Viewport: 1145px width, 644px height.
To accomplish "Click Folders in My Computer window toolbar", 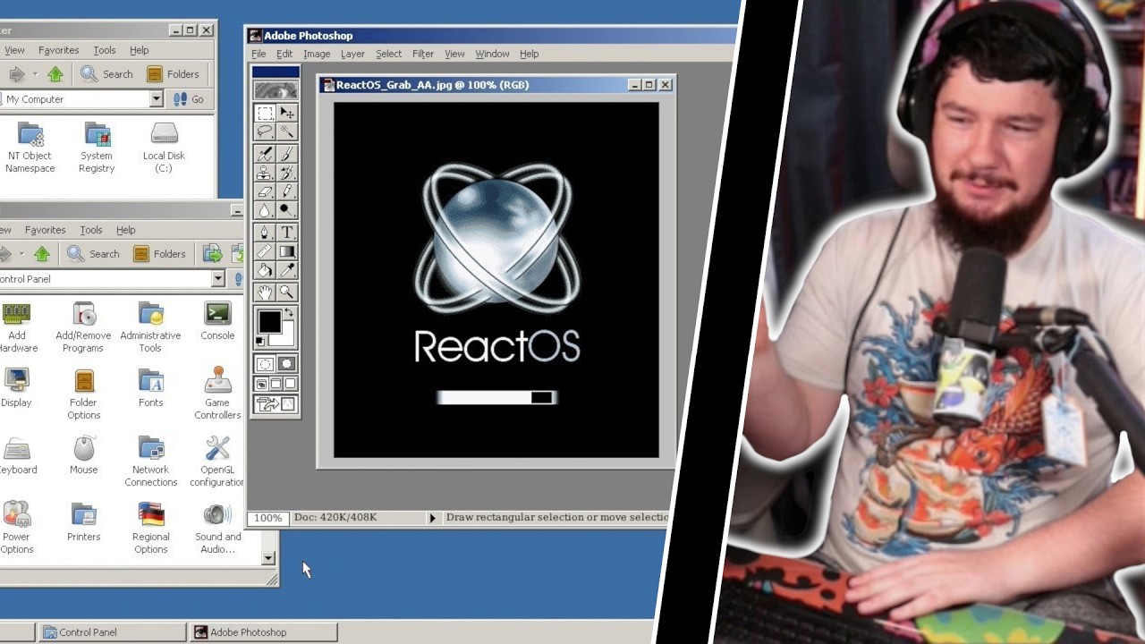I will click(x=173, y=74).
